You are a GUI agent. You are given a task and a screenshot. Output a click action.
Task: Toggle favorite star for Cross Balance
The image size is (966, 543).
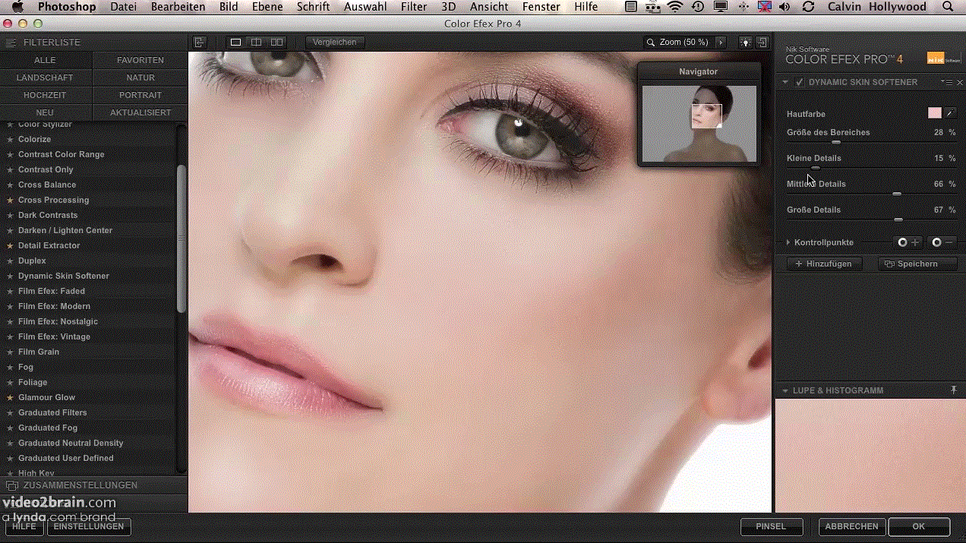pos(11,185)
